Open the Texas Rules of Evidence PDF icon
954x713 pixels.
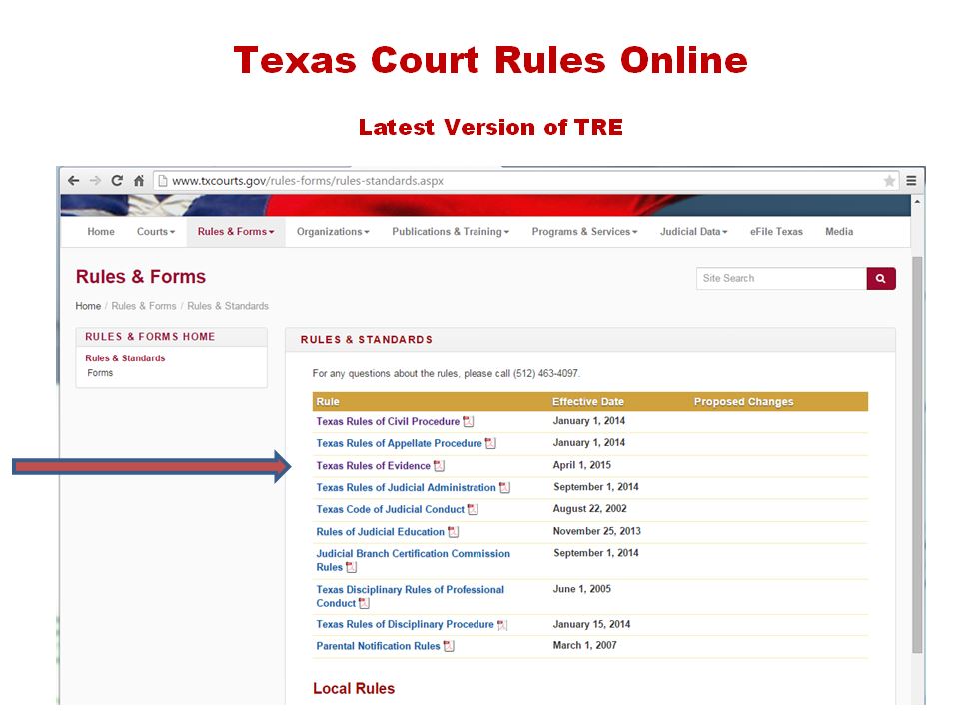tap(440, 465)
